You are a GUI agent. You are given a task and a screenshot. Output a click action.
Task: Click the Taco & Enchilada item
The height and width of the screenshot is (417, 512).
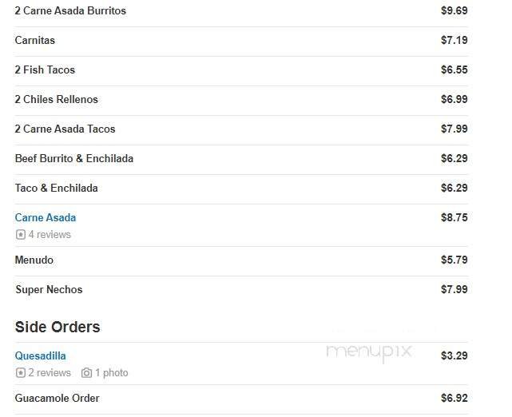pyautogui.click(x=56, y=189)
